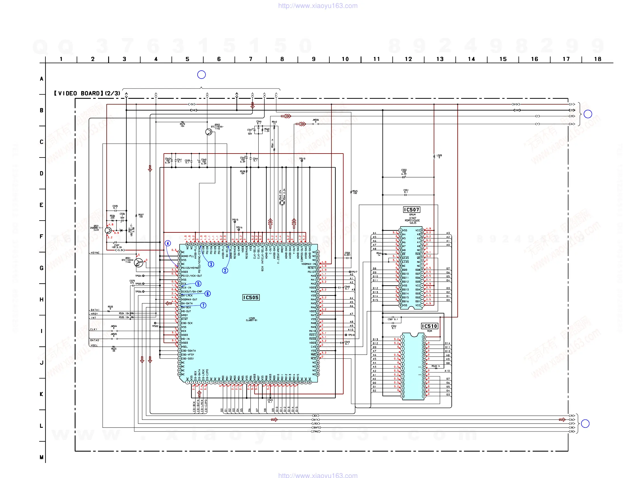The image size is (636, 478).
Task: Click the Q501 transistor symbol
Action: click(139, 262)
